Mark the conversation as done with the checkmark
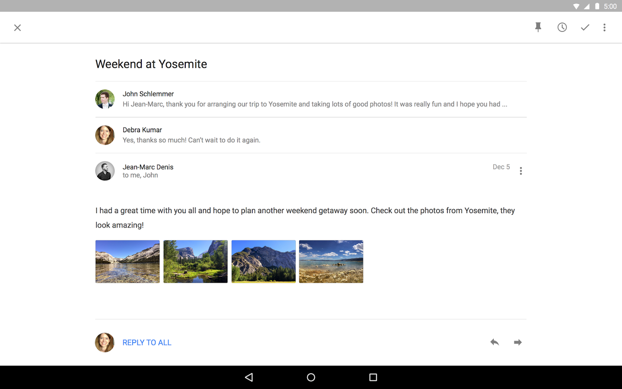The width and height of the screenshot is (622, 389). [584, 27]
